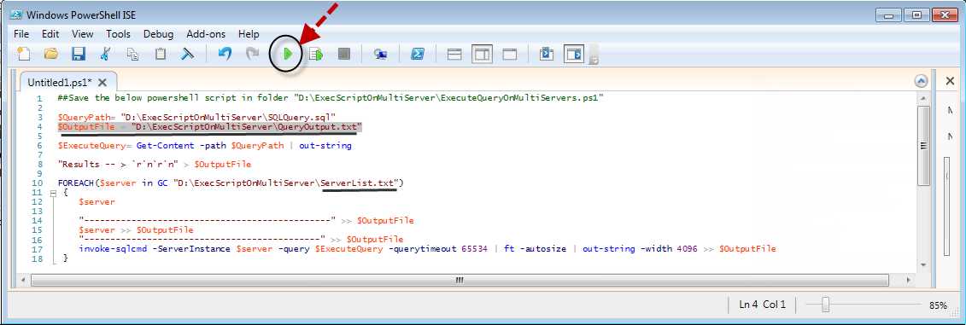Paste from clipboard icon
This screenshot has height=325, width=966.
tap(161, 55)
